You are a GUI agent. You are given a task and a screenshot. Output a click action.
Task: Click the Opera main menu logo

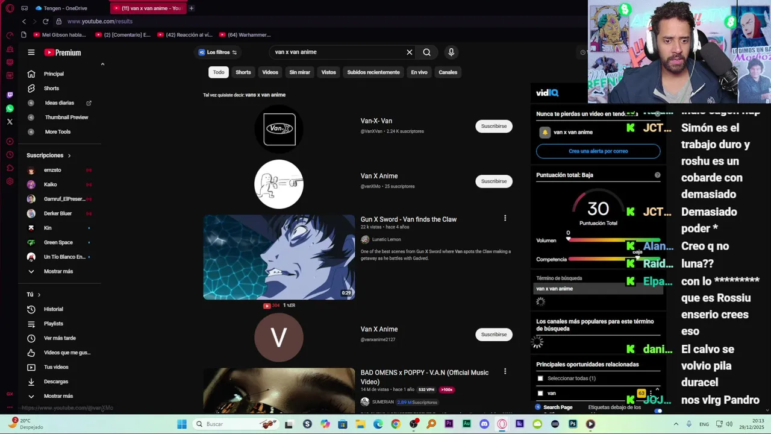tap(10, 8)
